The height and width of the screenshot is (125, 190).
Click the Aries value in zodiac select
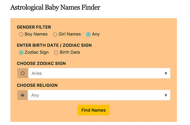37,73
